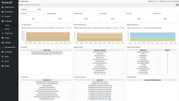Viewport: 179px width, 101px height.
Task: Toggle k8s_cluster_cpu_cores legend series
Action: pos(28,28)
